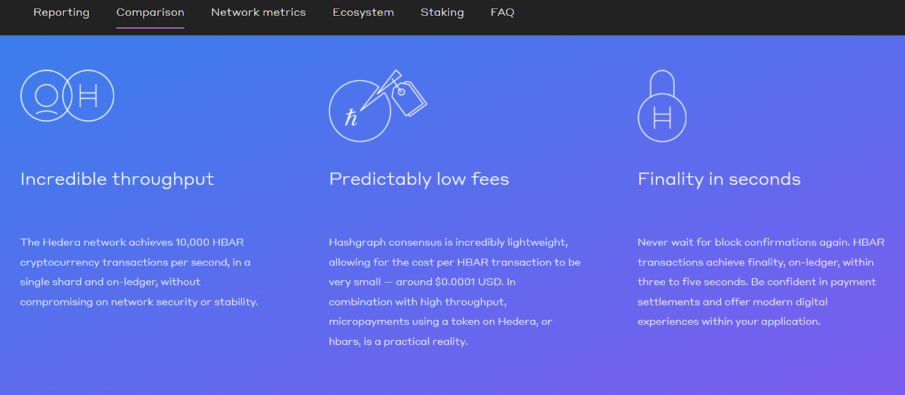Screen dimensions: 905x395
Task: Click the Hashgraph consensus fees paragraph
Action: click(x=454, y=292)
